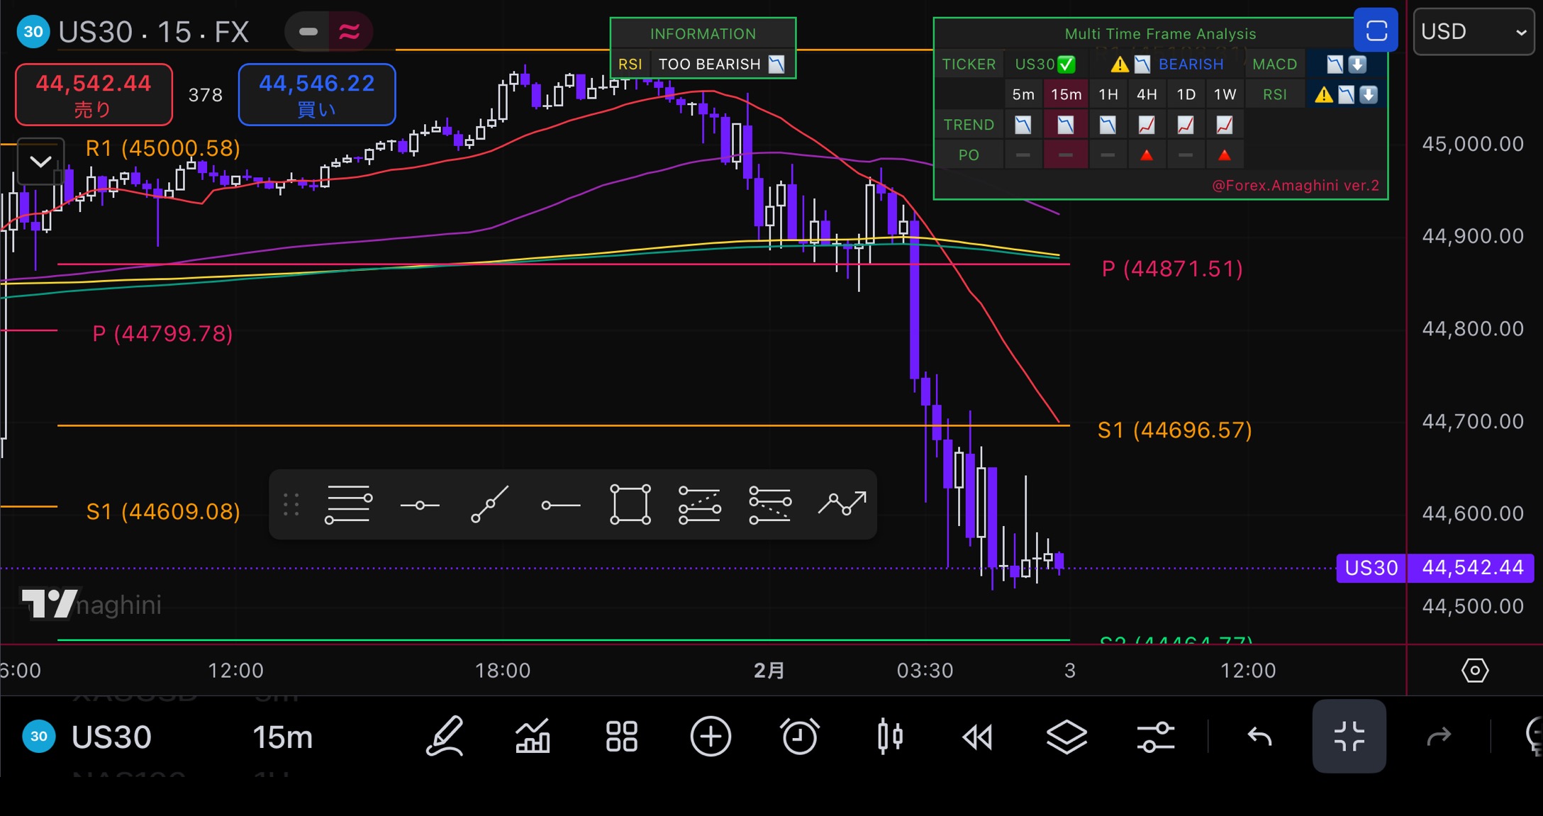Screen dimensions: 1543x816
Task: Open the indicators chart icon
Action: click(533, 737)
